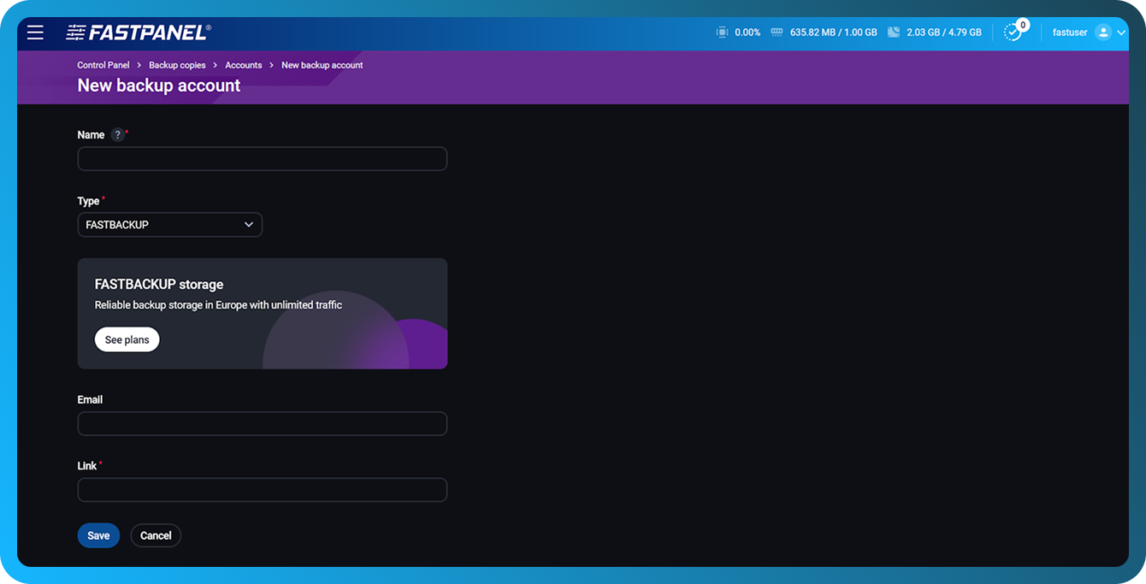1146x584 pixels.
Task: Click the disk usage icon near 2.03 GB
Action: pyautogui.click(x=893, y=32)
